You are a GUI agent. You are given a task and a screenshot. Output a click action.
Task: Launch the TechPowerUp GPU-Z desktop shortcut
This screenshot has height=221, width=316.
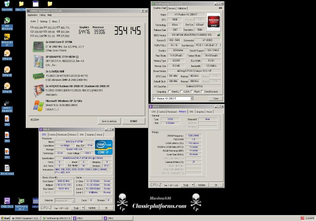coord(21,204)
